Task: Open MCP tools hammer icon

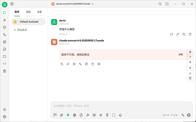Action: [x=87, y=115]
